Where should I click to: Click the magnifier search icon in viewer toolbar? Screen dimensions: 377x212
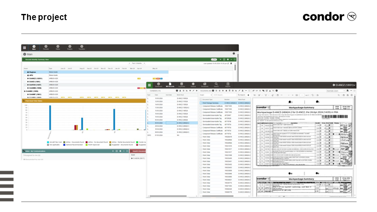click(x=339, y=95)
